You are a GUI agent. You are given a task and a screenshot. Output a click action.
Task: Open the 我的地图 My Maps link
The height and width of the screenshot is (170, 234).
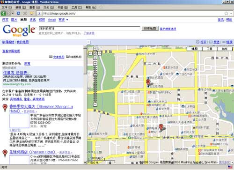point(22,42)
